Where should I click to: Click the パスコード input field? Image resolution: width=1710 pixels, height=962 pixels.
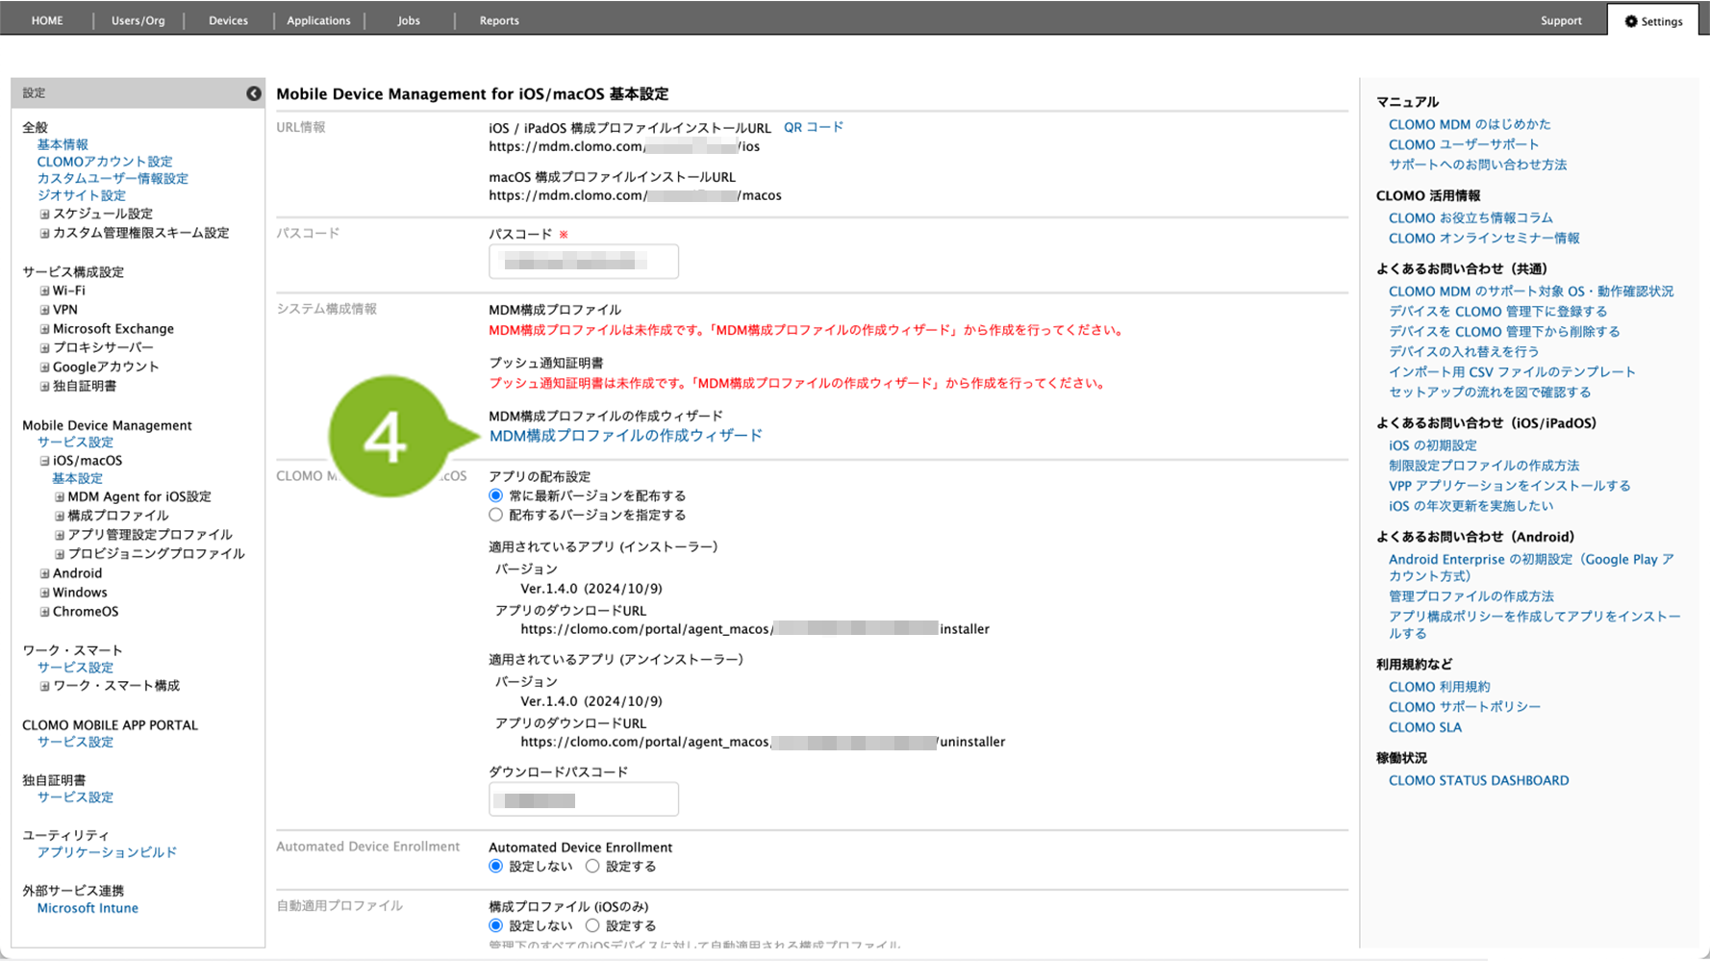tap(584, 262)
